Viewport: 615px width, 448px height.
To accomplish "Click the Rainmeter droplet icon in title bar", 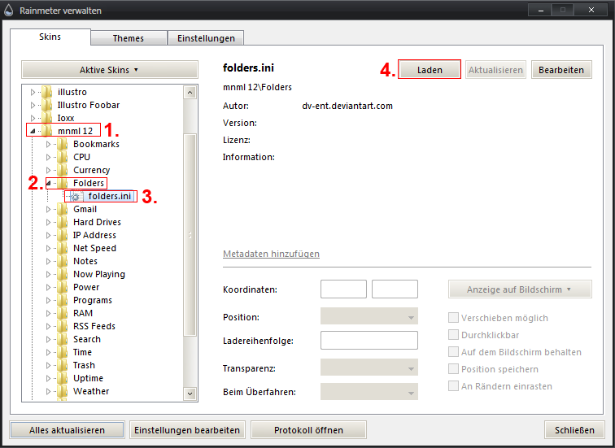I will 8,10.
